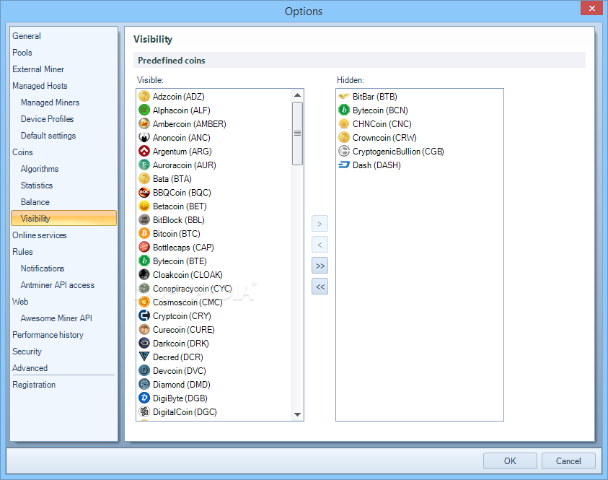Viewport: 608px width, 480px height.
Task: Open the General options page
Action: pos(27,36)
